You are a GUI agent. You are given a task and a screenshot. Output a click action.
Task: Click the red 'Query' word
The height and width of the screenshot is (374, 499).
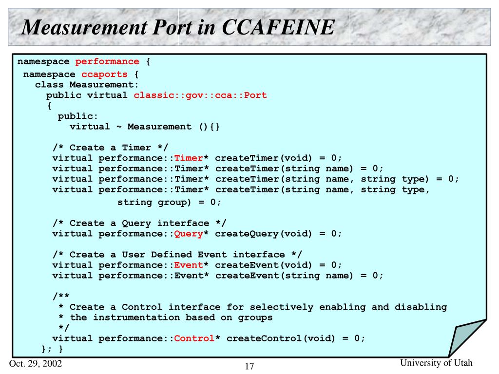pyautogui.click(x=189, y=234)
